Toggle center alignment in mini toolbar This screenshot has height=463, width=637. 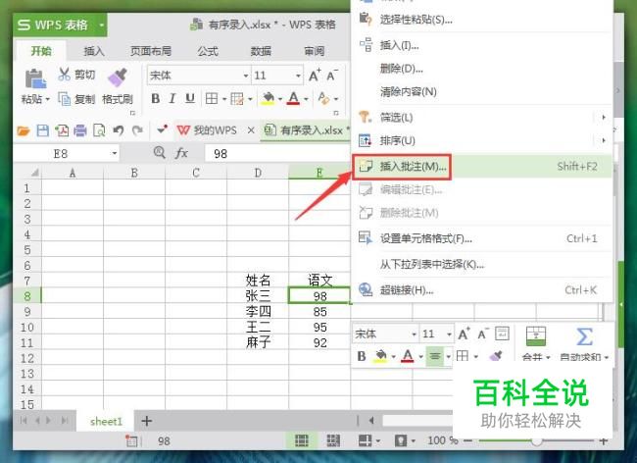(435, 356)
